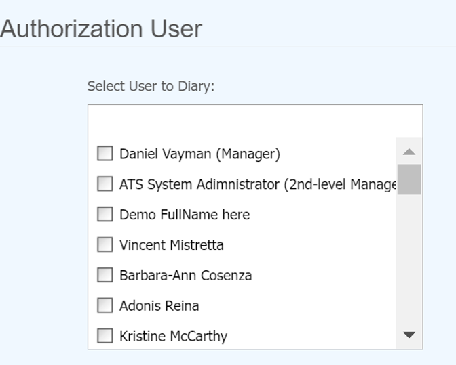Viewport: 456px width, 365px height.
Task: Click the user list scrollbar thumb
Action: click(x=408, y=179)
